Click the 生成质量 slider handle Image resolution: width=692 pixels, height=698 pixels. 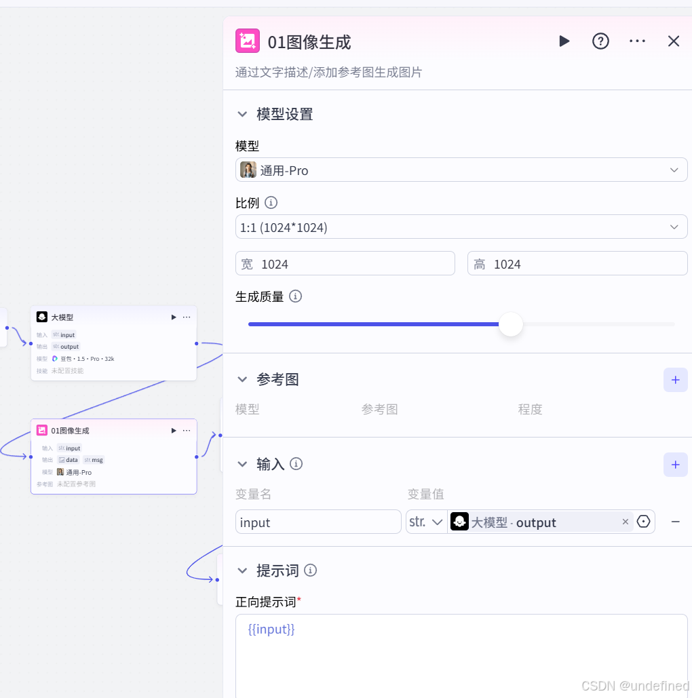coord(510,324)
